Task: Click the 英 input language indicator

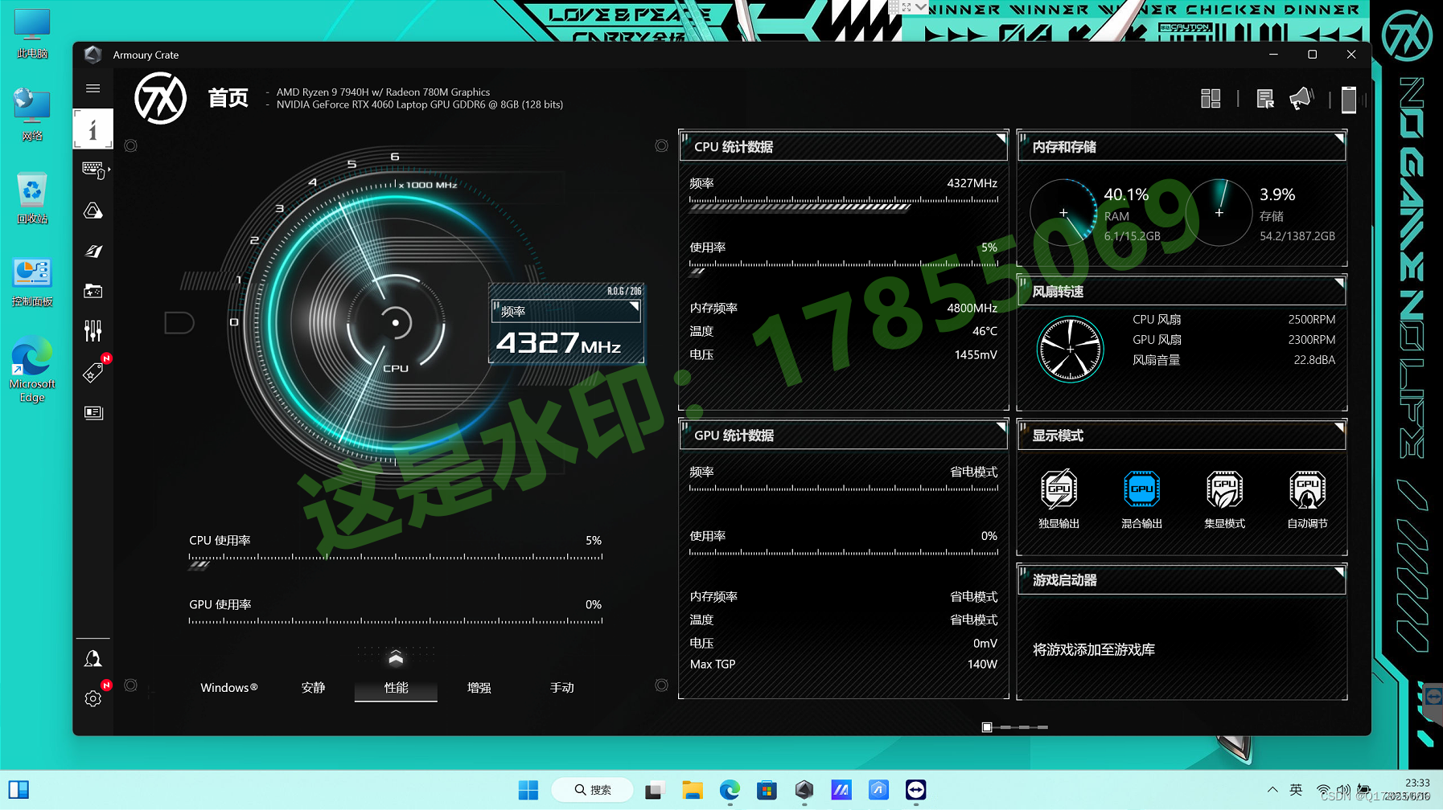Action: (x=1296, y=790)
